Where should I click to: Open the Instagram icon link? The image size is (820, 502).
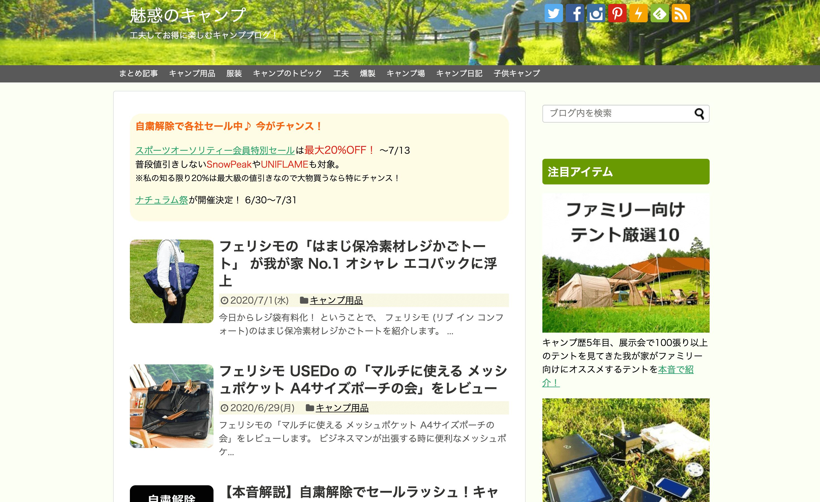(596, 13)
